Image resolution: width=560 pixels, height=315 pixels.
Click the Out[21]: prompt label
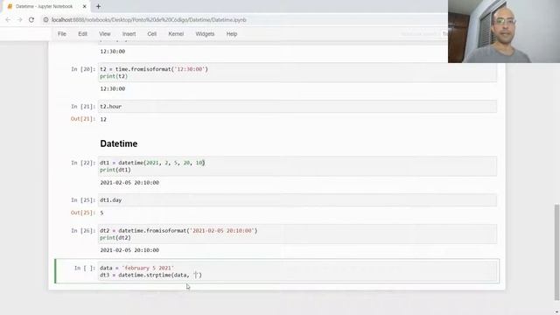pyautogui.click(x=83, y=119)
